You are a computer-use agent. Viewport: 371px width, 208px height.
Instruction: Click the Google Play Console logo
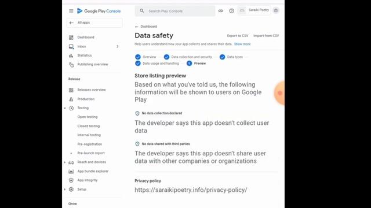tap(99, 11)
